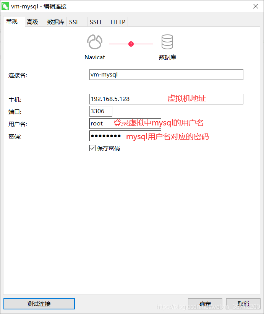Click the 端口 label
264x314 pixels.
tap(15, 112)
